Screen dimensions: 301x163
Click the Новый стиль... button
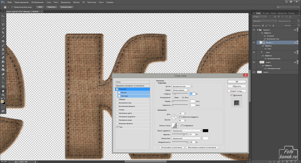[237, 91]
